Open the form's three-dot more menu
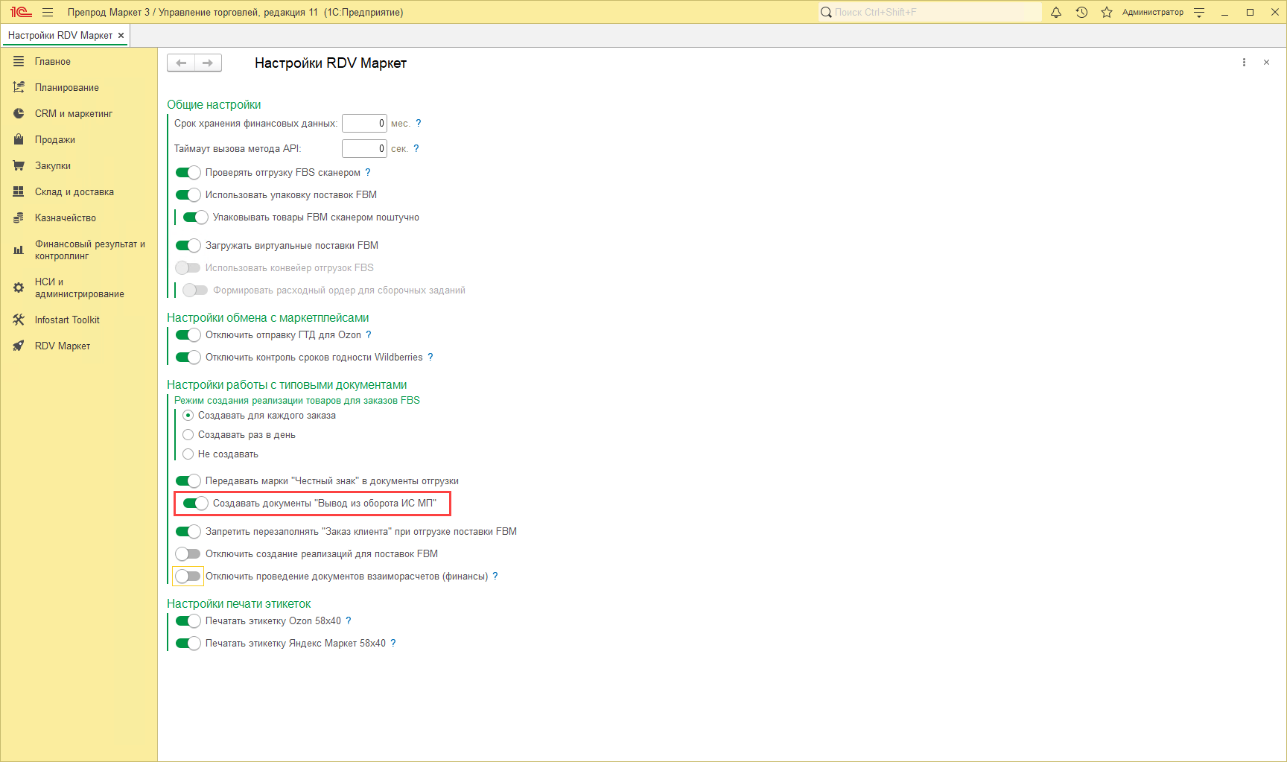Screen dimensions: 1287x762 (1244, 63)
